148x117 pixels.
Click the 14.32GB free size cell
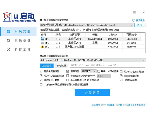pyautogui.click(x=132, y=43)
